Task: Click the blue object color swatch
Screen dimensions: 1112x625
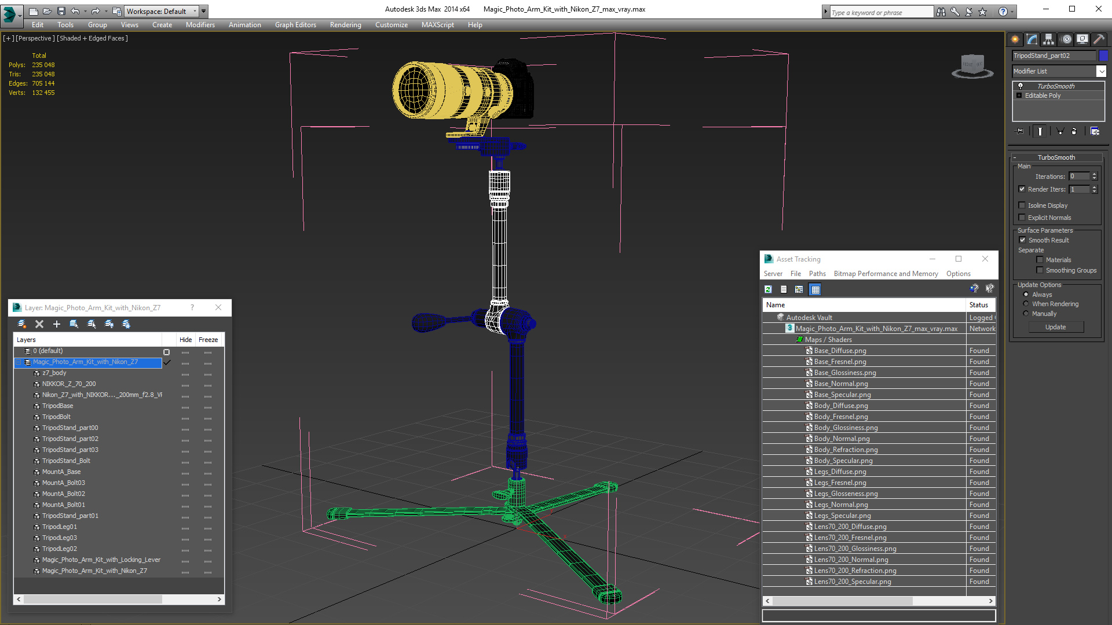Action: [1103, 56]
